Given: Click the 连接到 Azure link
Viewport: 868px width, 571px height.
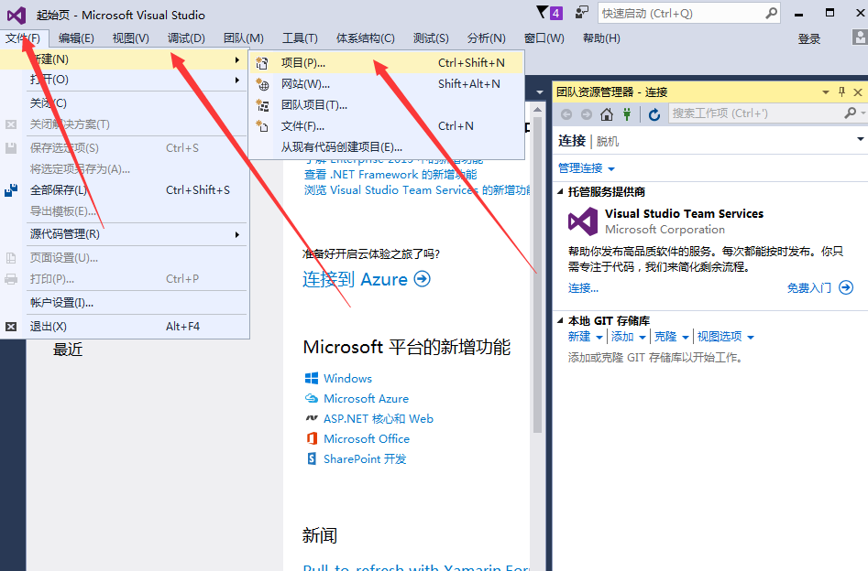Looking at the screenshot, I should coord(355,279).
